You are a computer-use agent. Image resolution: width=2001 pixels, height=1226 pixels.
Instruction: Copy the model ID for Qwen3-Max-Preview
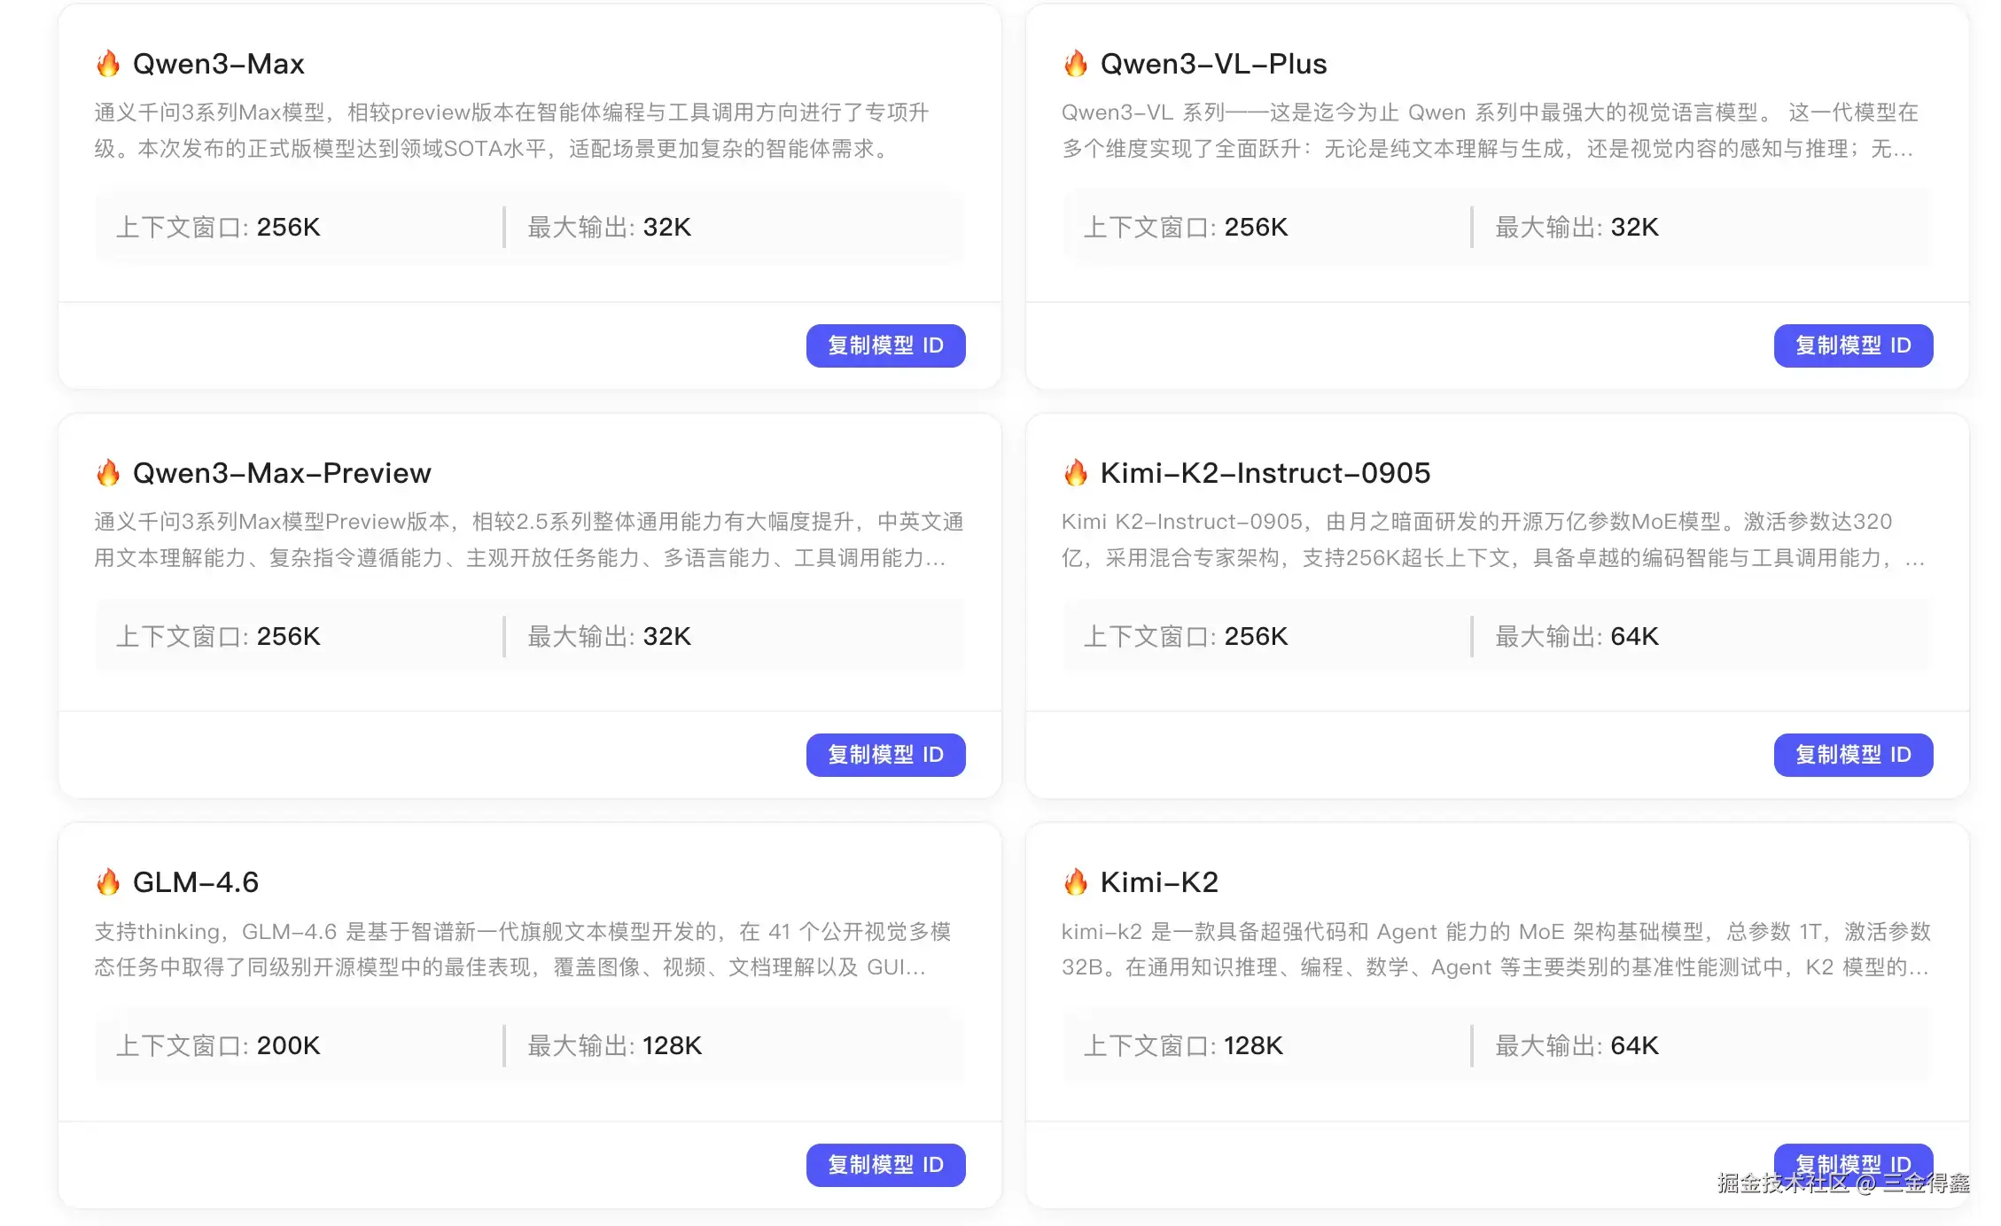(885, 755)
